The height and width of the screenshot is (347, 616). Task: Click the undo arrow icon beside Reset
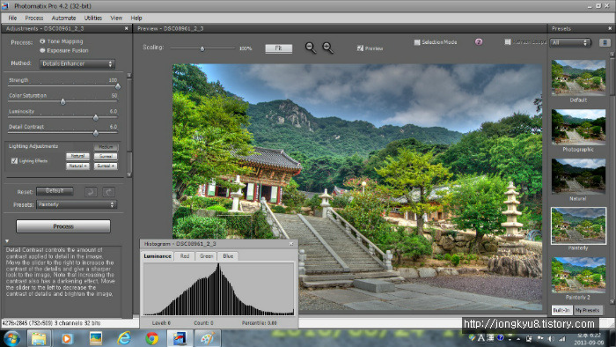(91, 192)
